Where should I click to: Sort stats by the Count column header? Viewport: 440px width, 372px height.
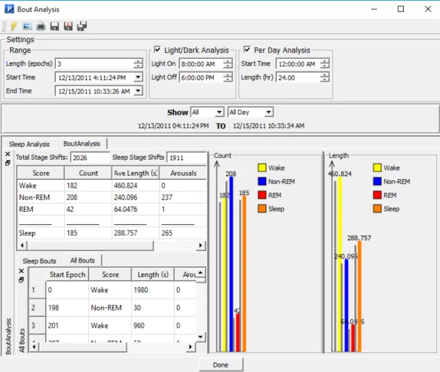[88, 173]
